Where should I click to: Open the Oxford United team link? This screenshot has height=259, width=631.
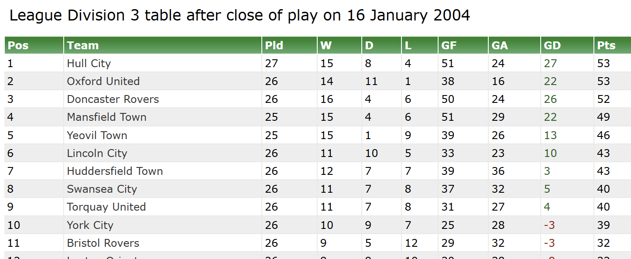coord(103,82)
